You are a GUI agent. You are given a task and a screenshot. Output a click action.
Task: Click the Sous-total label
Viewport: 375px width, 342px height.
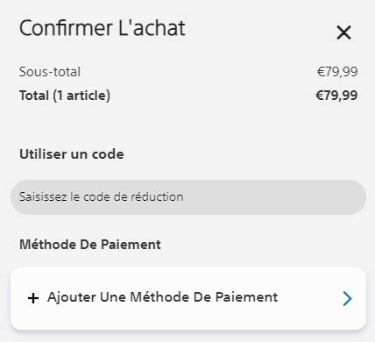click(50, 72)
